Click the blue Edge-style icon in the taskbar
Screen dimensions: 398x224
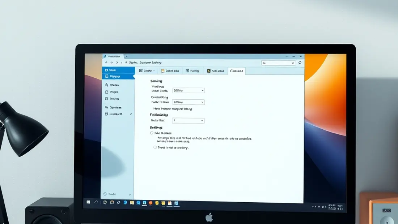click(125, 202)
